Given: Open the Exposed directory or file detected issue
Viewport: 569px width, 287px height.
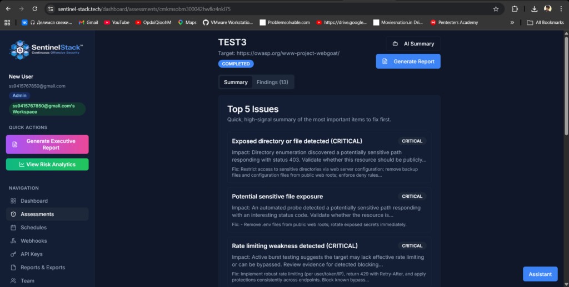Looking at the screenshot, I should coord(329,157).
